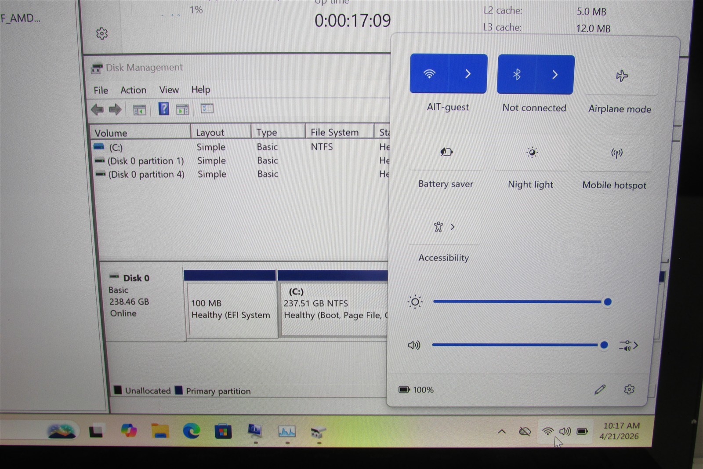Sort by the File System column header
Image resolution: width=703 pixels, height=469 pixels.
click(x=340, y=132)
